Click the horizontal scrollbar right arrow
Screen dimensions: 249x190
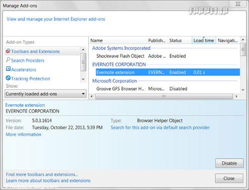(237, 96)
